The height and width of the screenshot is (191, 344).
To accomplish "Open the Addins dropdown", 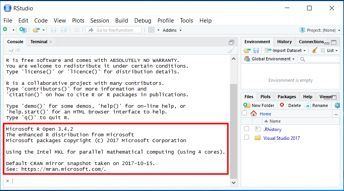I will click(x=172, y=30).
